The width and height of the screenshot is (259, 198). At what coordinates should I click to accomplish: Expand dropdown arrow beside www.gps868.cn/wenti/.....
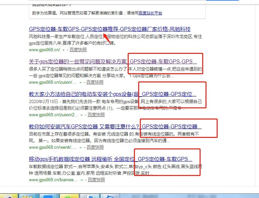tap(81, 147)
